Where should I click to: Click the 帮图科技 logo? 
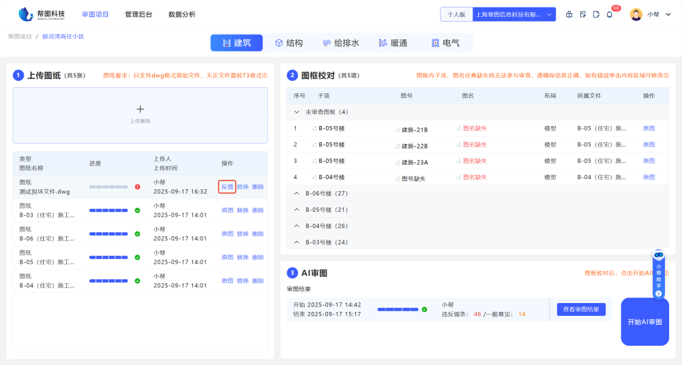tap(42, 14)
